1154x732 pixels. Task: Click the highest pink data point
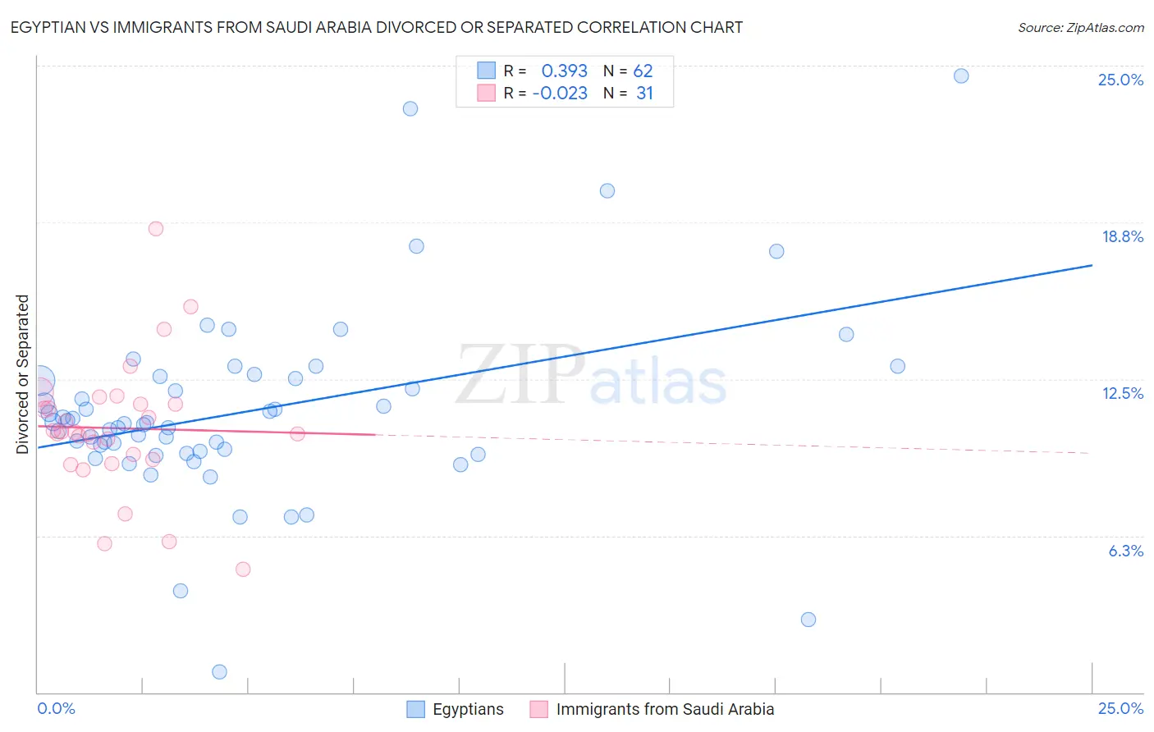156,228
